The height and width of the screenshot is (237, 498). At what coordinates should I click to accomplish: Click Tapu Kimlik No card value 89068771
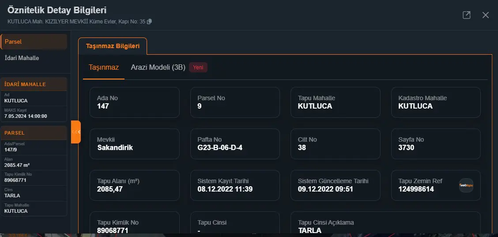click(x=113, y=230)
